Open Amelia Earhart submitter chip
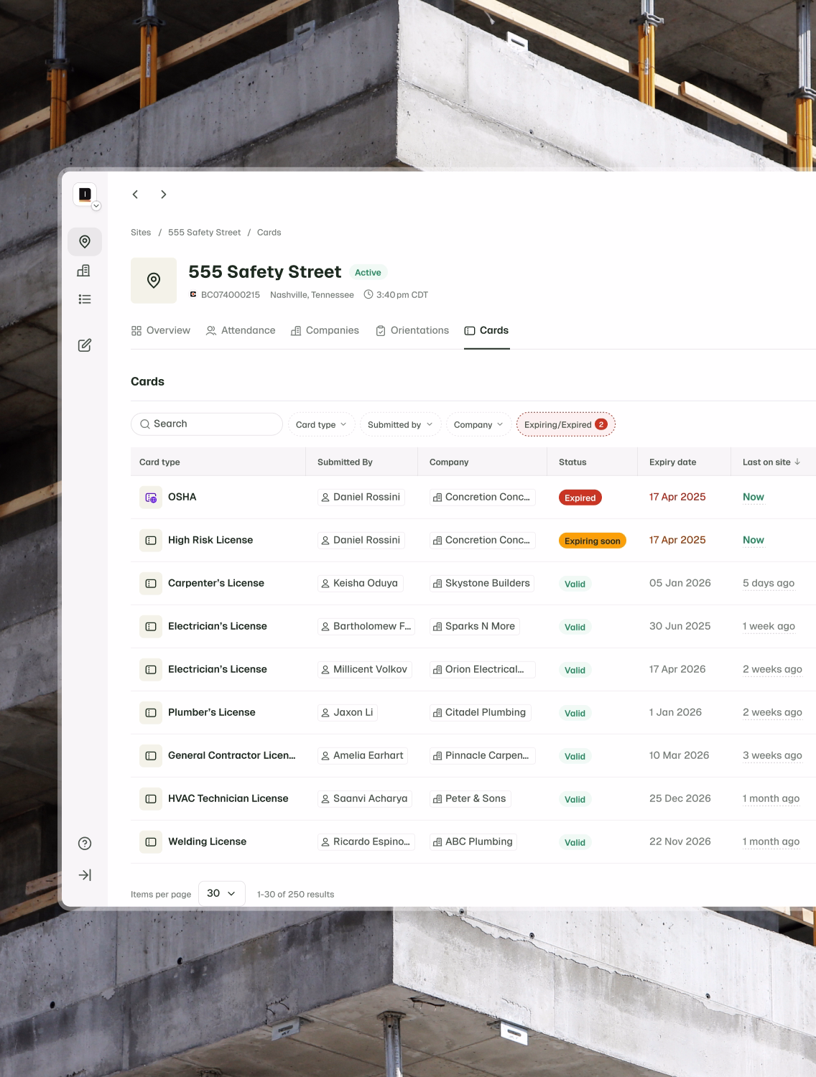Screen dimensions: 816x1077 [x=363, y=755]
